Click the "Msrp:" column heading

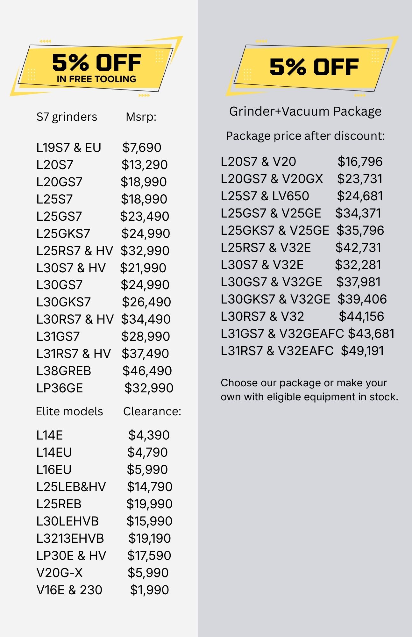coord(141,117)
